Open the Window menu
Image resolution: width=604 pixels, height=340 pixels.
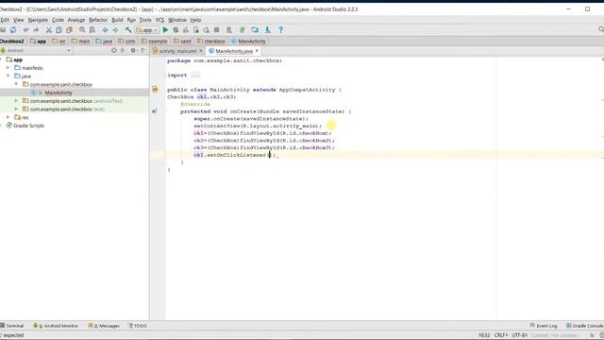tap(177, 20)
